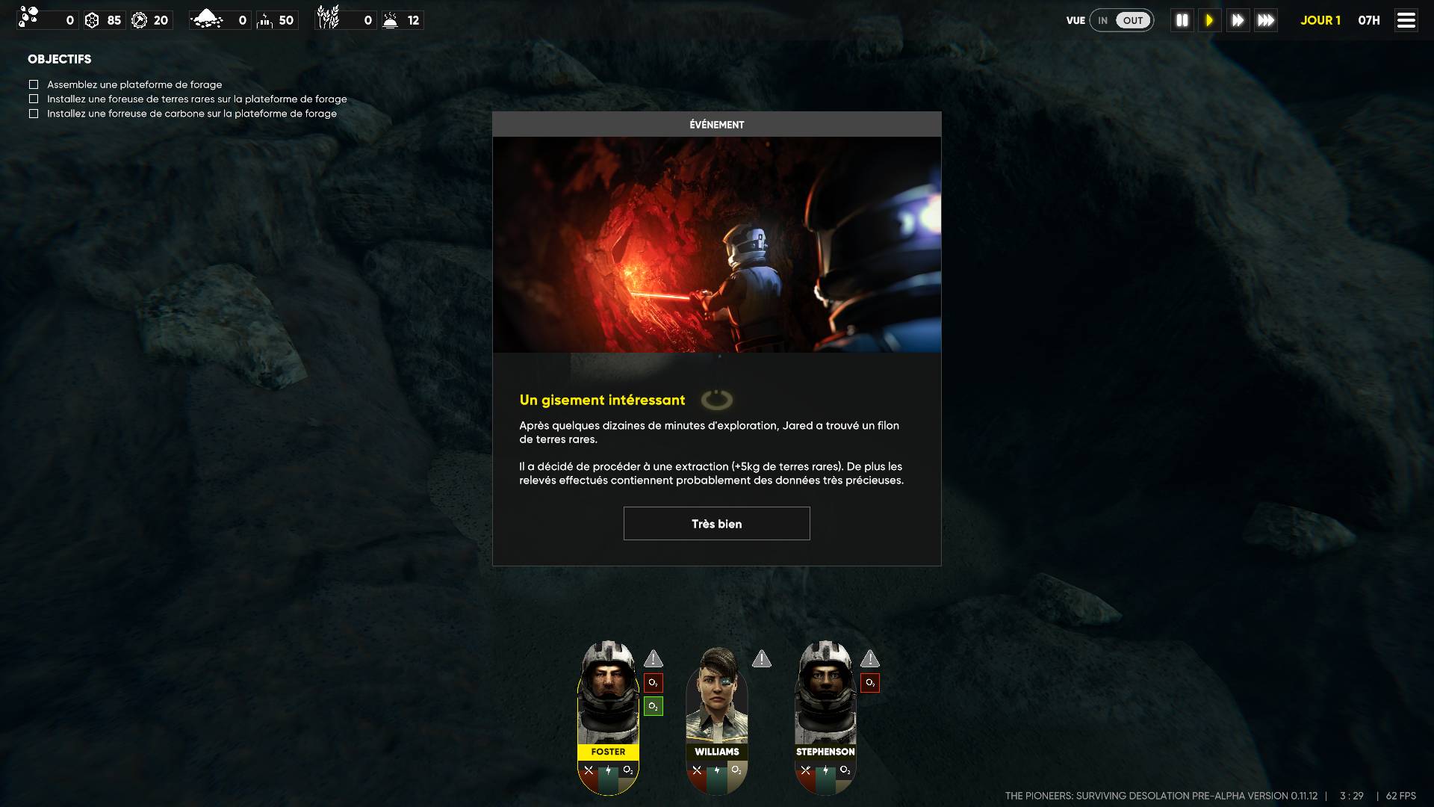Check 'Assemblez une plateforme de forage' objective
Screen dimensions: 1434x807
coord(34,84)
